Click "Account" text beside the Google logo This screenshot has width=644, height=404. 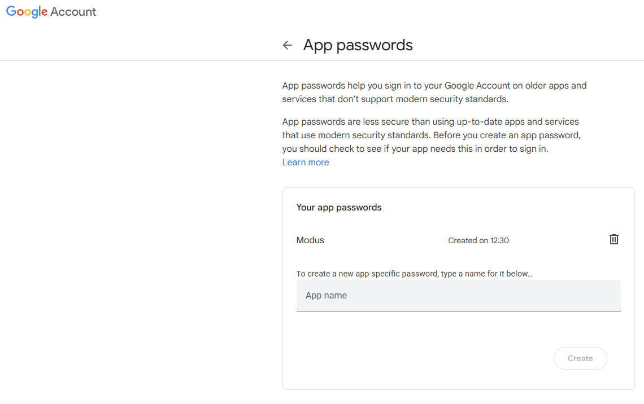(73, 12)
